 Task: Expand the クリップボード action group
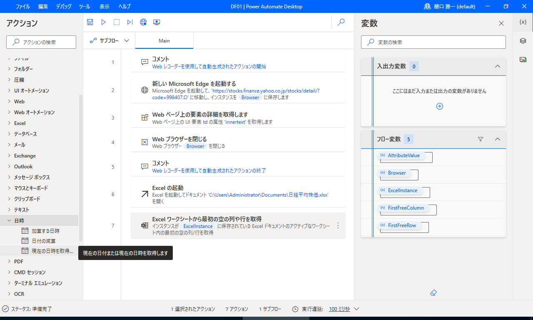9,199
